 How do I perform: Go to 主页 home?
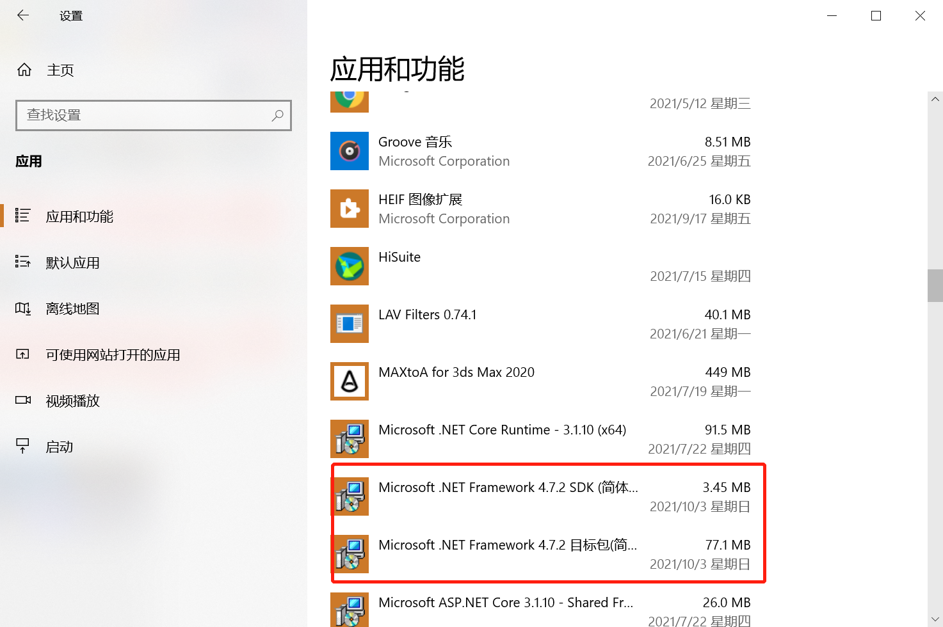[60, 70]
